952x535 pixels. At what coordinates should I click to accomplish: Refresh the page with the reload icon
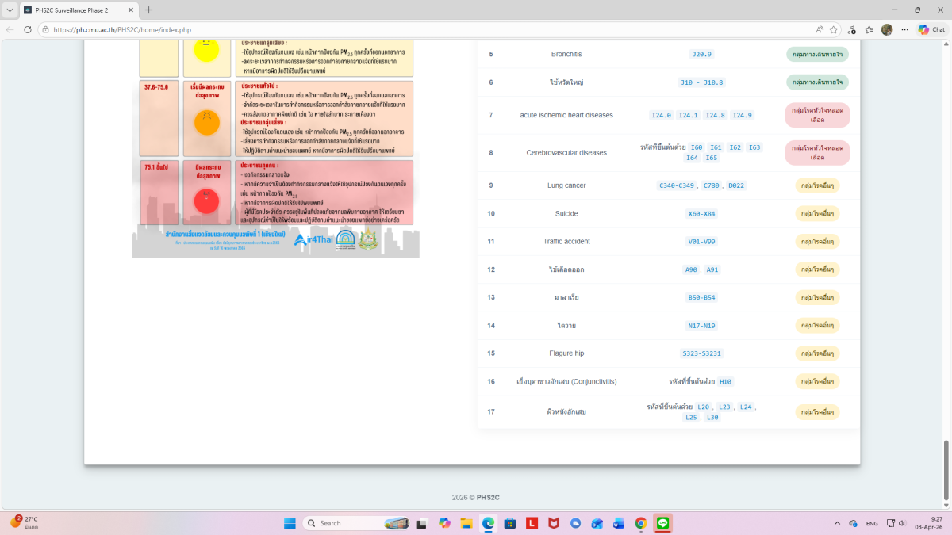tap(28, 29)
